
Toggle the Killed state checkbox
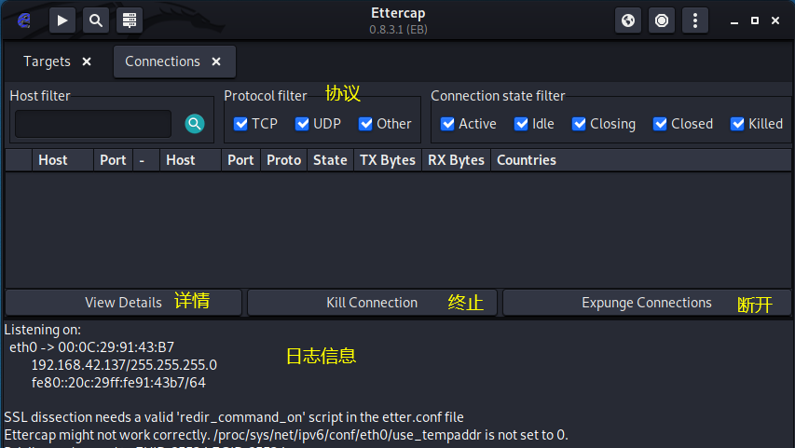pyautogui.click(x=736, y=124)
